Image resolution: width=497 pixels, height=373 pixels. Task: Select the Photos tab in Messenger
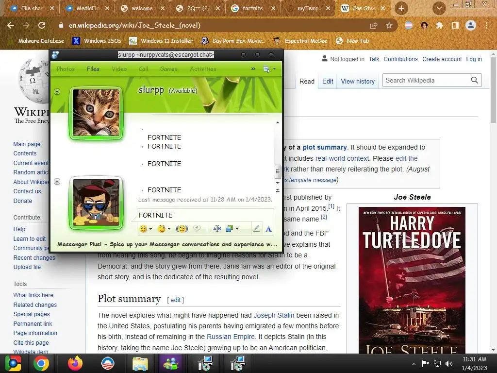tap(66, 69)
